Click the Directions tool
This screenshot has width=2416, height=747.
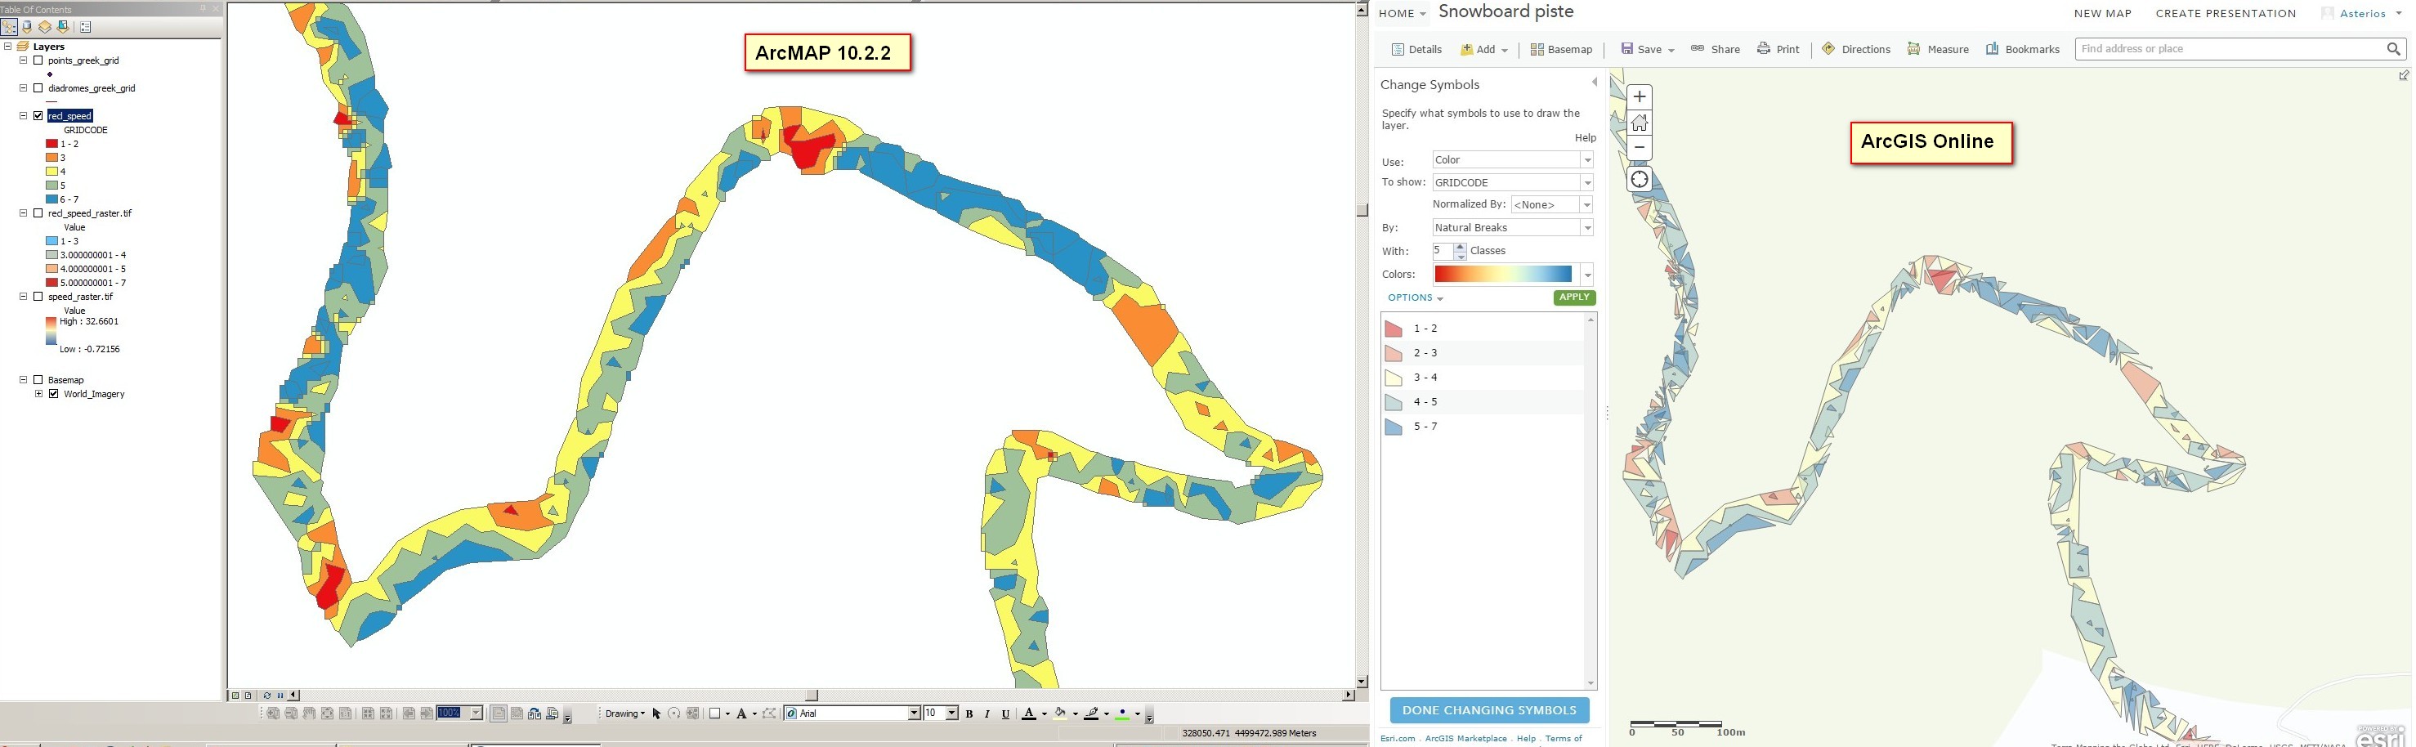point(1856,50)
